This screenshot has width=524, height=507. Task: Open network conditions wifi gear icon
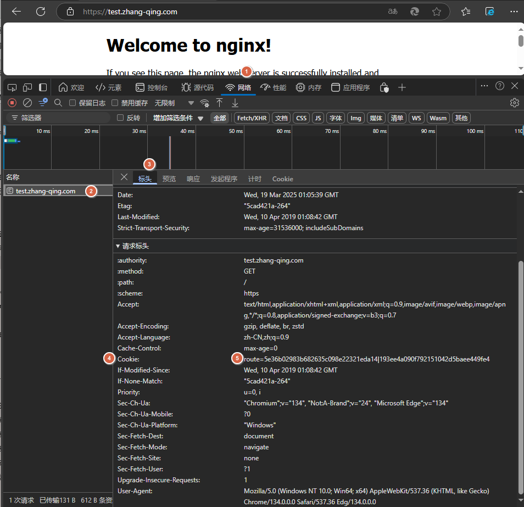(x=204, y=103)
